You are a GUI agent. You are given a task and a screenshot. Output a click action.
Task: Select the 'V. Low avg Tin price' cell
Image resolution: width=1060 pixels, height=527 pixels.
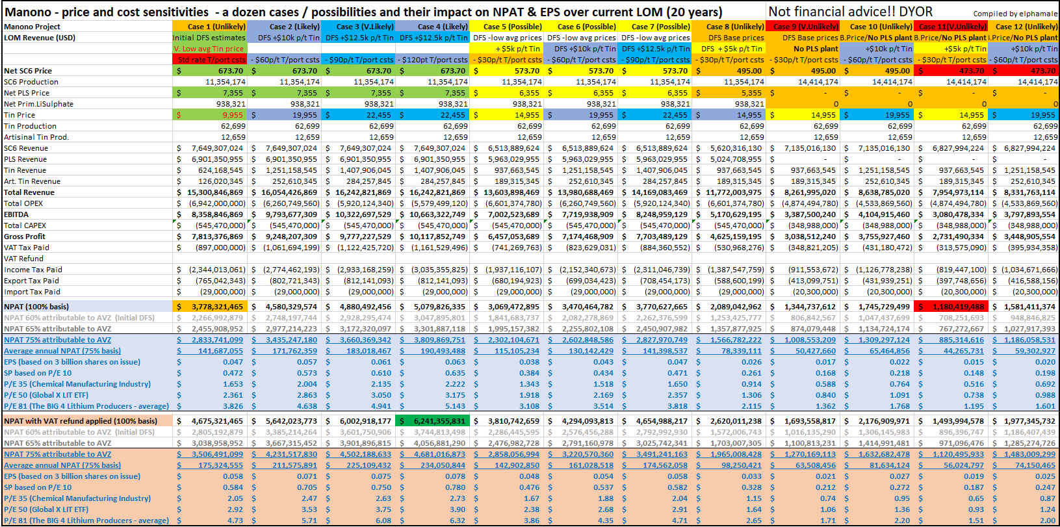[x=210, y=49]
